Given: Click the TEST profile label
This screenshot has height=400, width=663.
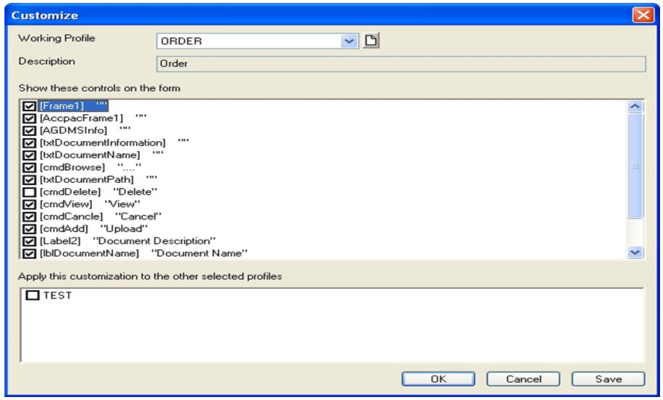Looking at the screenshot, I should (58, 295).
